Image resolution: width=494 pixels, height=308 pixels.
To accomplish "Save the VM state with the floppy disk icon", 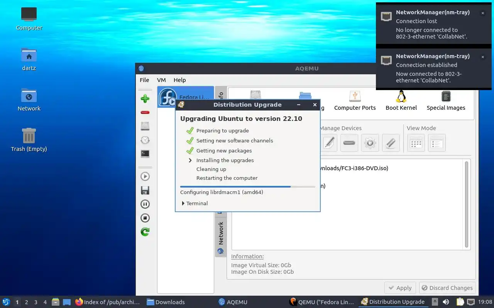I will click(x=145, y=190).
